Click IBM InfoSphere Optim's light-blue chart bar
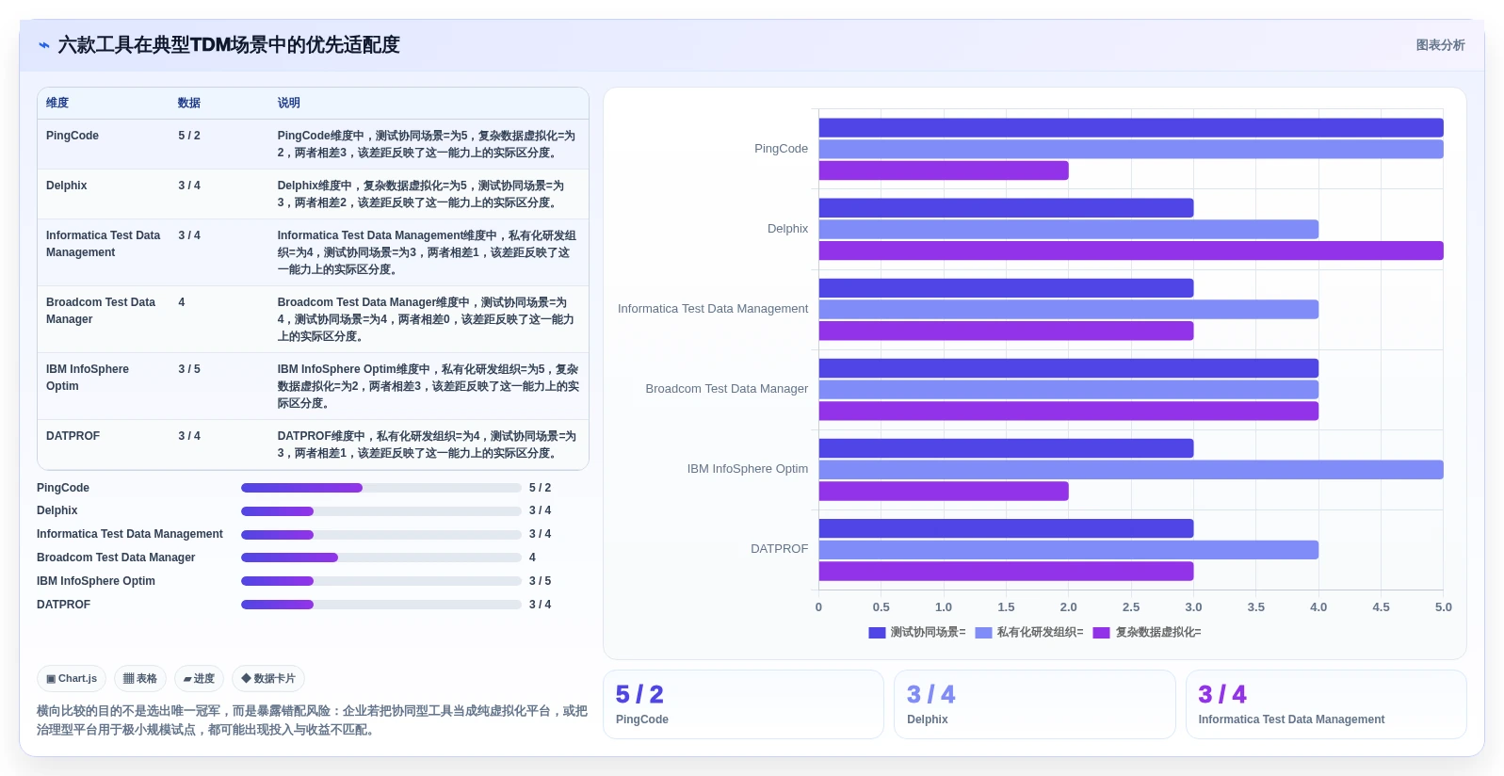The width and height of the screenshot is (1504, 776). point(1131,469)
